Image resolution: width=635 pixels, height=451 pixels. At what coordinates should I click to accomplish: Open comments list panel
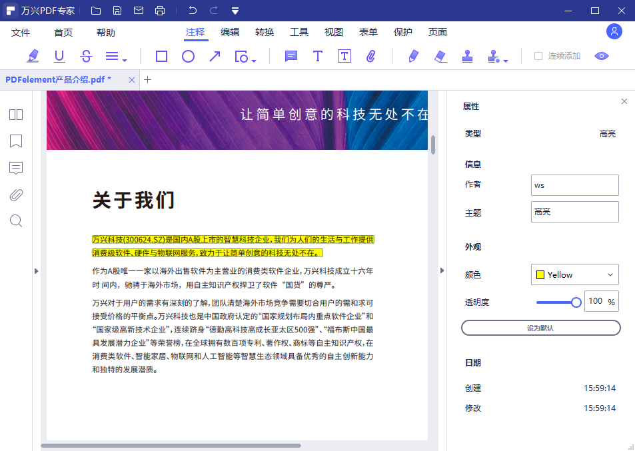tap(16, 168)
